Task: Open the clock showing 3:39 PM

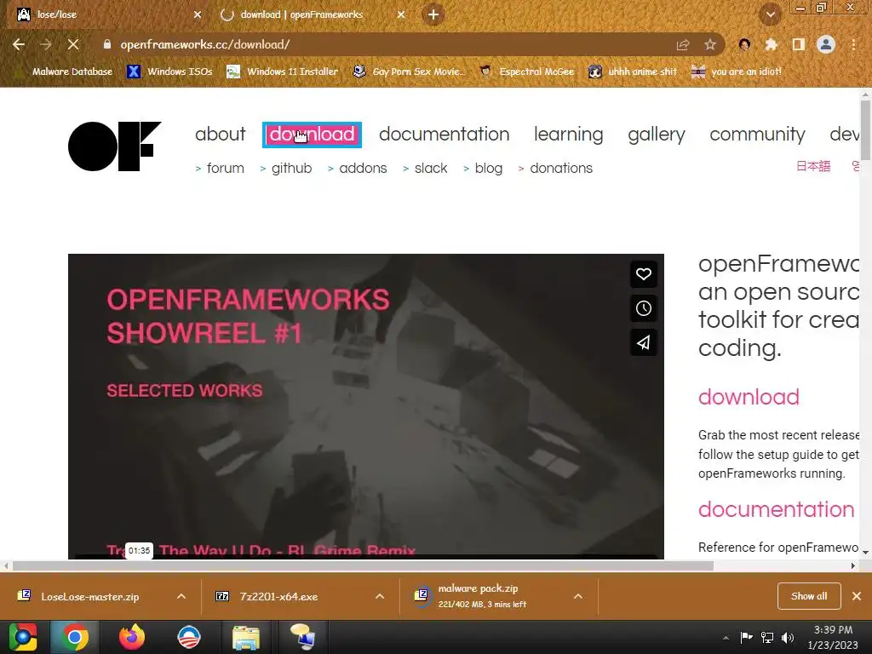Action: coord(833,637)
